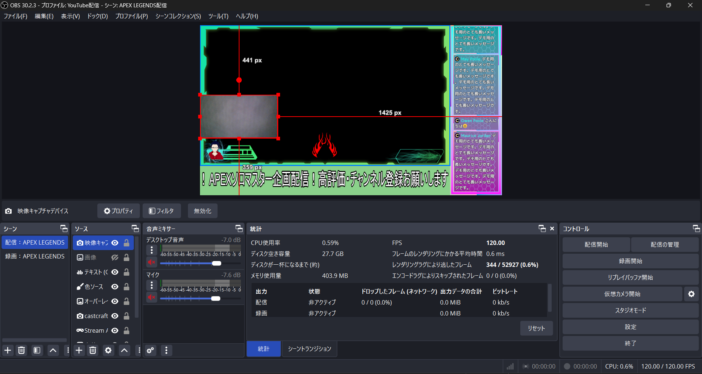Show the hidden 画像 source
702x374 pixels.
pyautogui.click(x=115, y=257)
